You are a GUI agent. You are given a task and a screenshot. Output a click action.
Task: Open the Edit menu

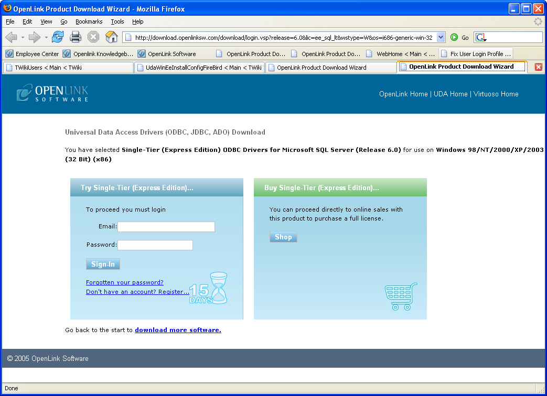tap(27, 21)
